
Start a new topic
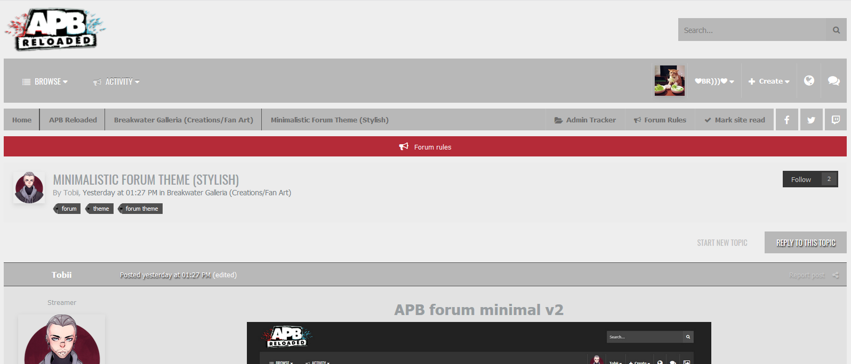(722, 243)
